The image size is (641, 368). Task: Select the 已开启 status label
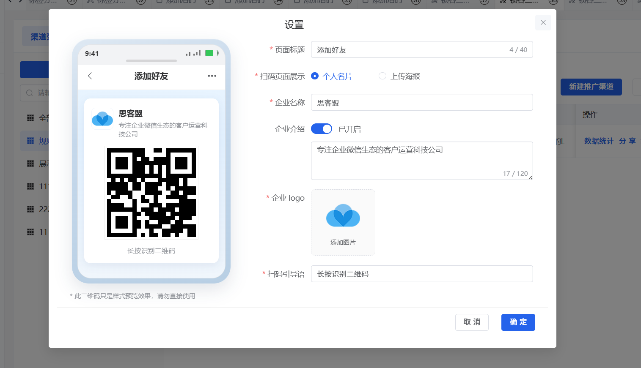point(349,129)
